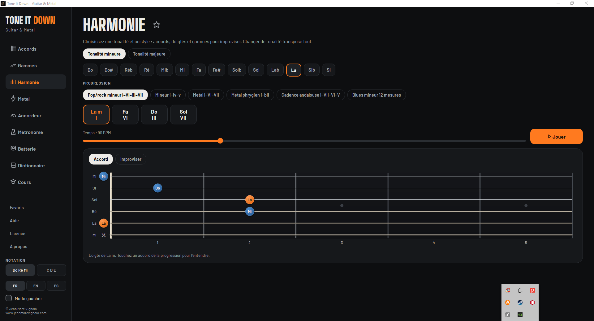This screenshot has height=321, width=594.
Task: Click the red square P tray icon
Action: click(532, 290)
